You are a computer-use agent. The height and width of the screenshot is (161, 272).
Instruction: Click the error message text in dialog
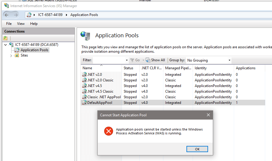159,131
